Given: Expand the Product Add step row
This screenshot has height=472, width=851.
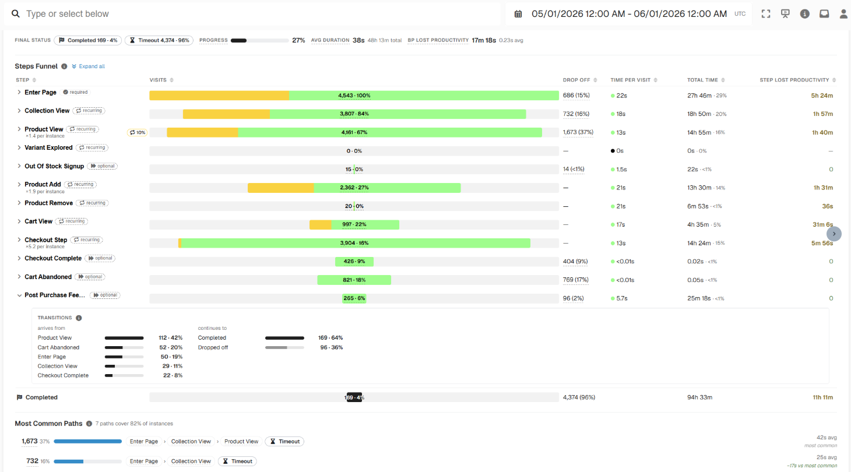Looking at the screenshot, I should pos(19,185).
